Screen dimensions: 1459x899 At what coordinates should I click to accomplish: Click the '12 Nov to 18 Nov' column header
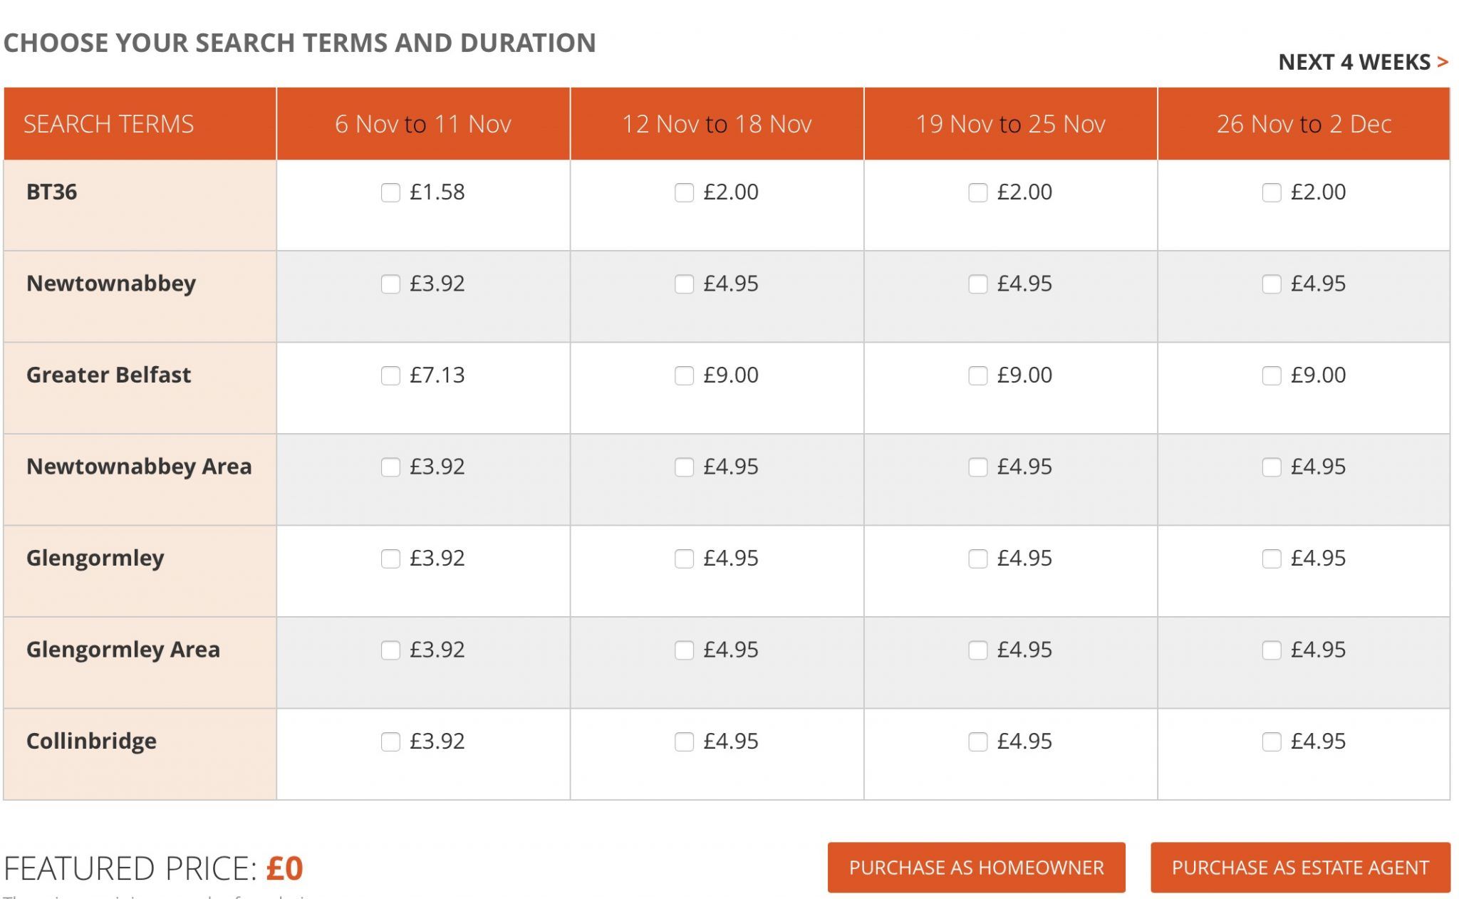717,124
